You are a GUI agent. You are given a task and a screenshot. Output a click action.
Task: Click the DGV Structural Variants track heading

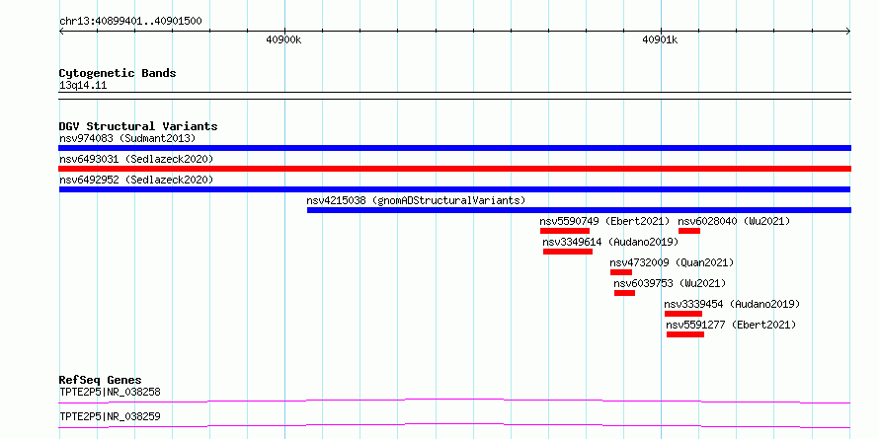[138, 126]
